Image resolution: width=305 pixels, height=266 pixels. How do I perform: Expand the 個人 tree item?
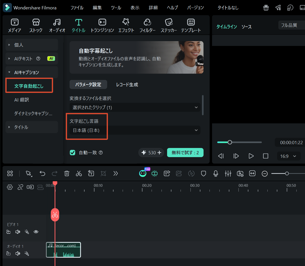pyautogui.click(x=32, y=45)
